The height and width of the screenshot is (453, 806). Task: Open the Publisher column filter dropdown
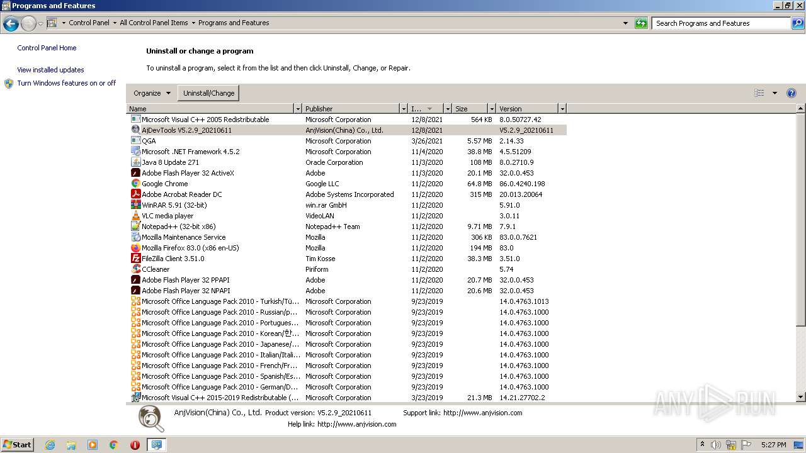point(404,109)
